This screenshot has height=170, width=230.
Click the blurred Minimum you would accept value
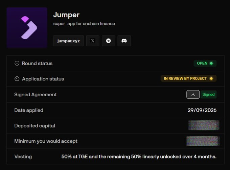pyautogui.click(x=203, y=141)
